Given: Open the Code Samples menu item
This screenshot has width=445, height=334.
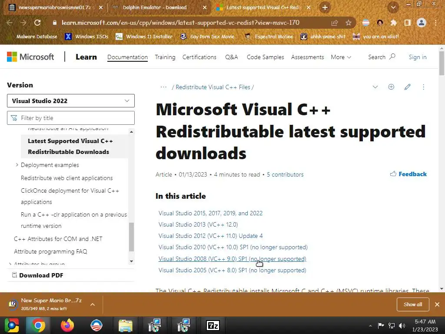Looking at the screenshot, I should pos(266,57).
